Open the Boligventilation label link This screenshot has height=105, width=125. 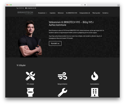(x=62, y=84)
